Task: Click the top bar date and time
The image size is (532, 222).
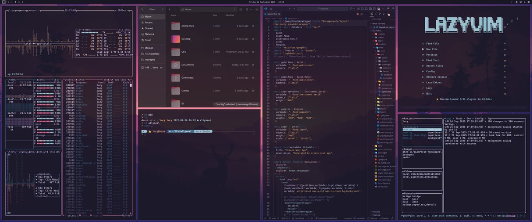Action: [266, 2]
